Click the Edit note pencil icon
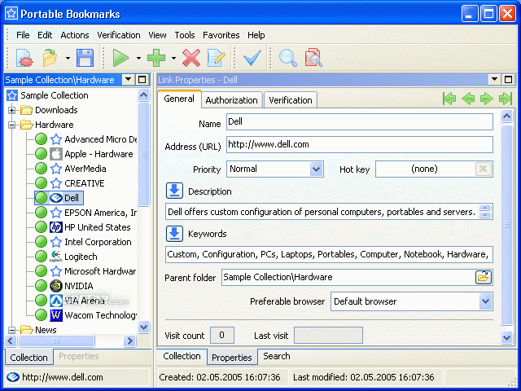521x391 pixels. 217,58
